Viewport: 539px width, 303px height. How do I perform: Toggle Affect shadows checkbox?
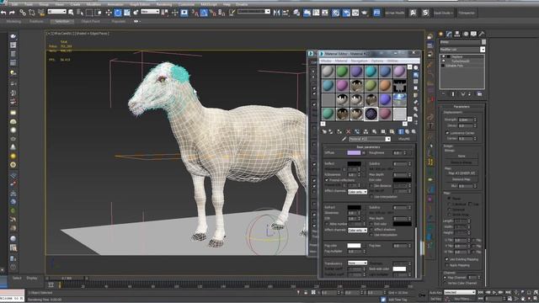371,230
